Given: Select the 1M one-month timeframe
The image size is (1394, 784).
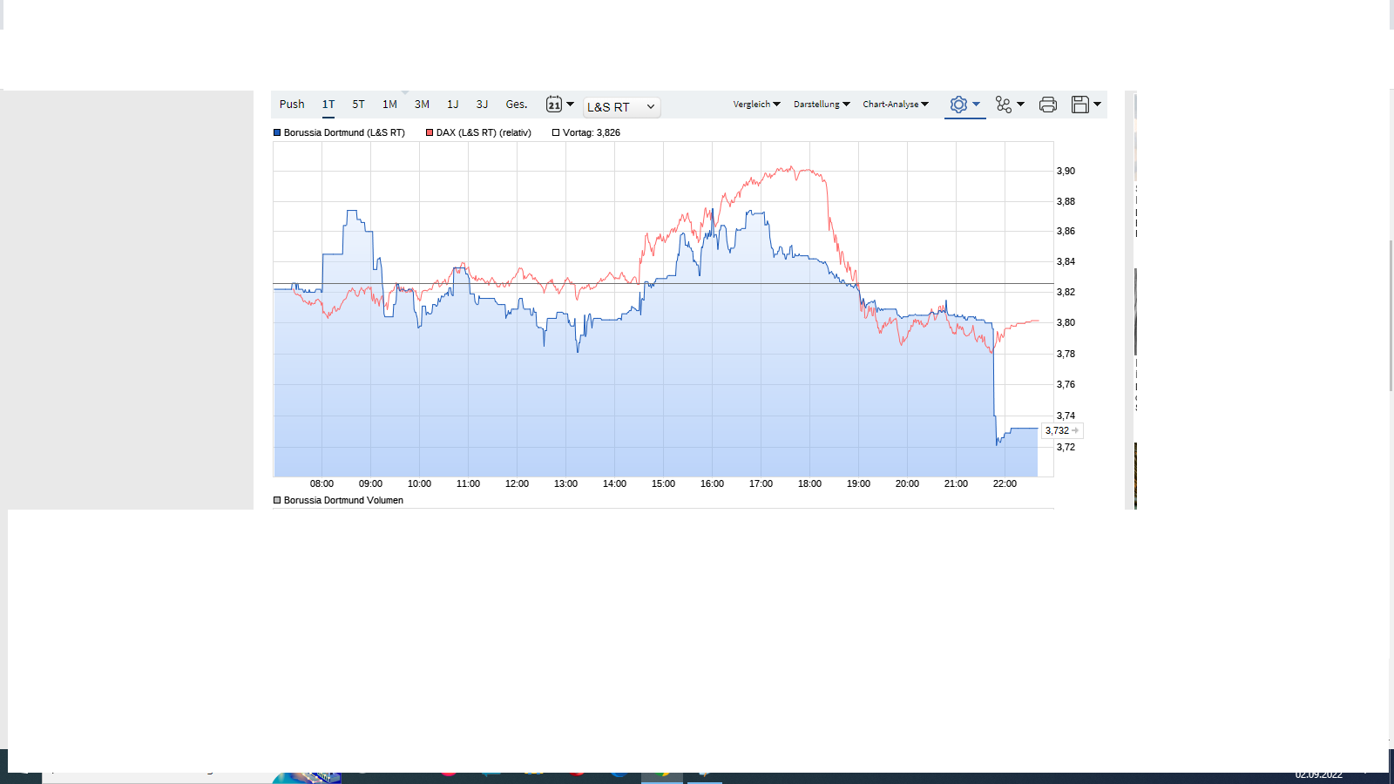Looking at the screenshot, I should (x=389, y=105).
